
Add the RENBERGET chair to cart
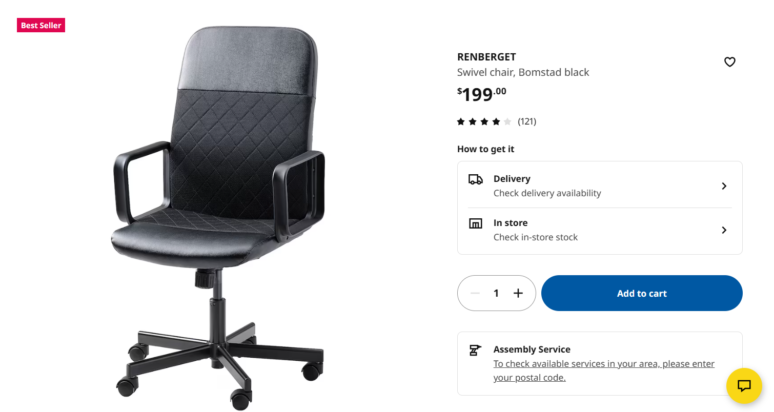pos(642,293)
